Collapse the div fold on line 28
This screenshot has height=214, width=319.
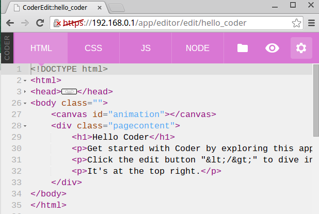pyautogui.click(x=25, y=126)
